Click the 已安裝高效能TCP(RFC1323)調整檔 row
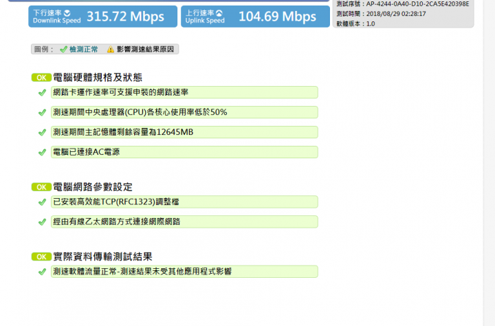The image size is (495, 326). pyautogui.click(x=184, y=202)
